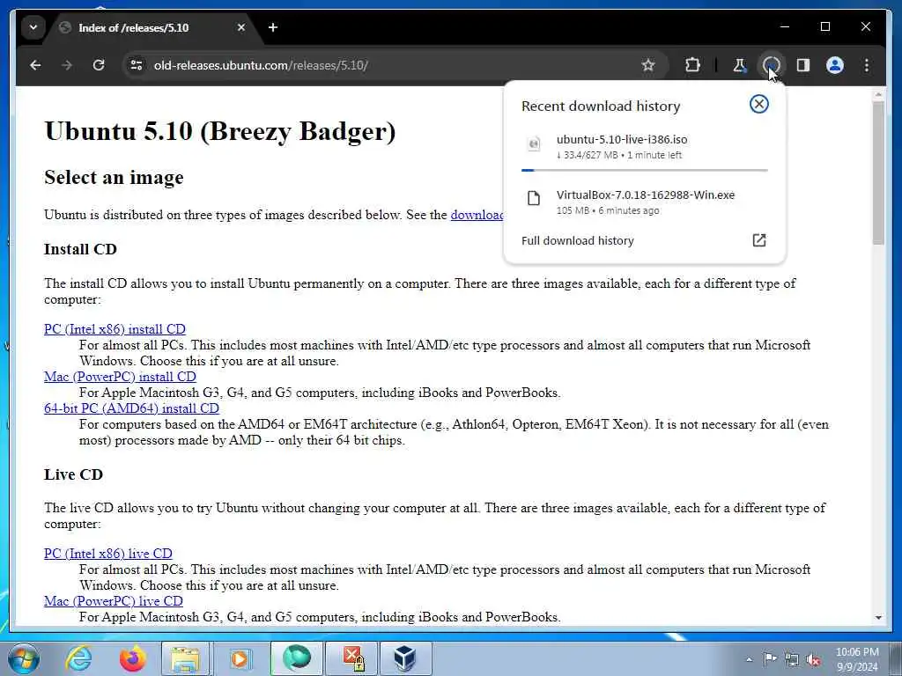The height and width of the screenshot is (676, 902).
Task: Click the Install CD section heading
Action: [x=80, y=249]
